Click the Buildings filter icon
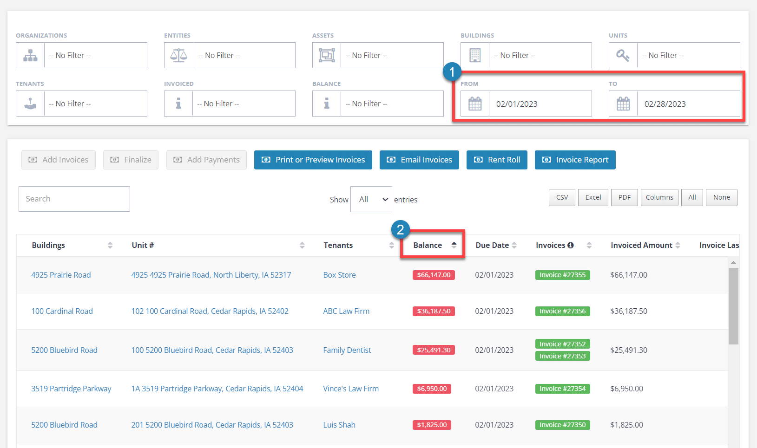757x448 pixels. pyautogui.click(x=474, y=55)
